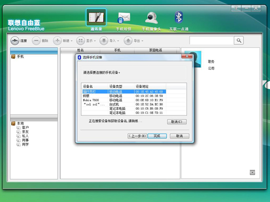
Task: Open the 导出 dropdown arrow
Action: [x=143, y=41]
